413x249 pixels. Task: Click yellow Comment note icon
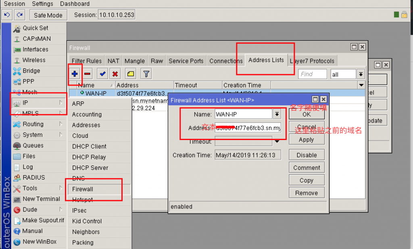(x=130, y=74)
